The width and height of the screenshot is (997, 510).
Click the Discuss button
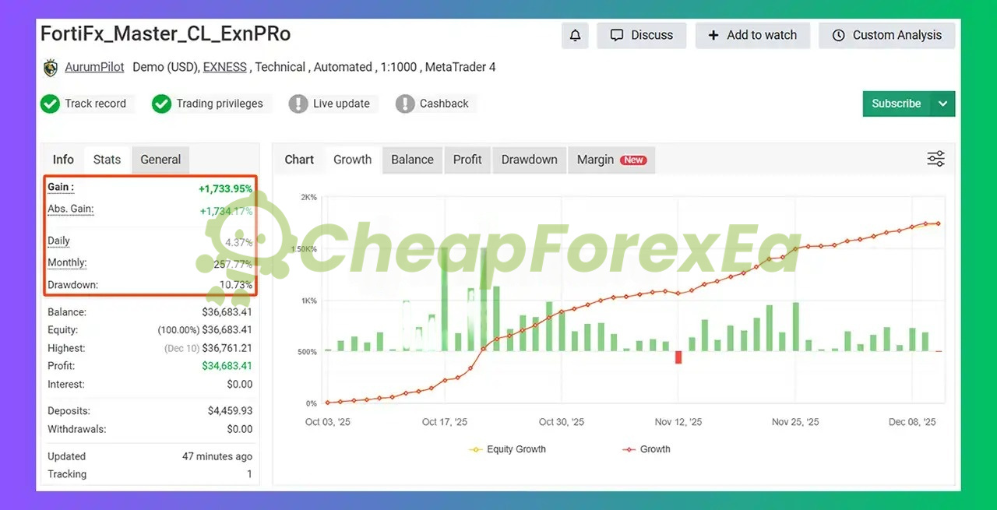coord(641,35)
